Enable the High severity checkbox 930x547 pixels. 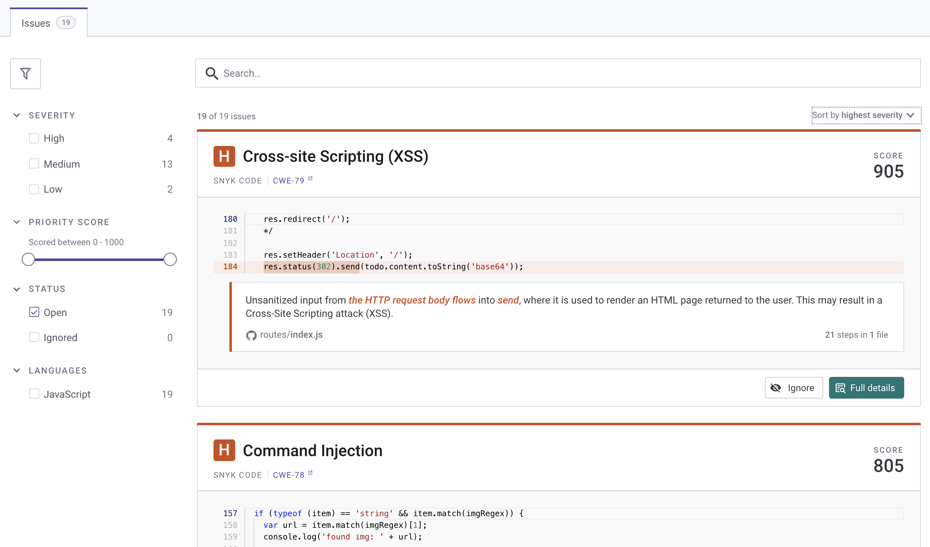[34, 138]
